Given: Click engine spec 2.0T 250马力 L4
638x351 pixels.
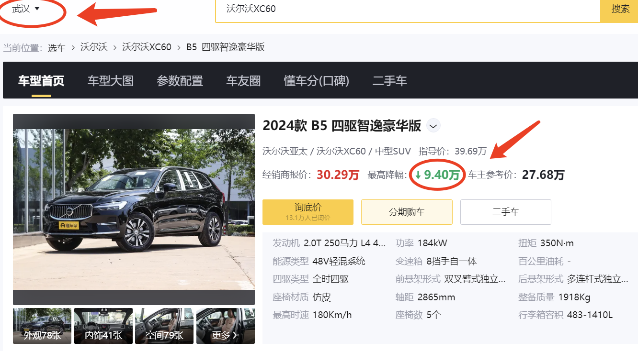Looking at the screenshot, I should (x=344, y=243).
